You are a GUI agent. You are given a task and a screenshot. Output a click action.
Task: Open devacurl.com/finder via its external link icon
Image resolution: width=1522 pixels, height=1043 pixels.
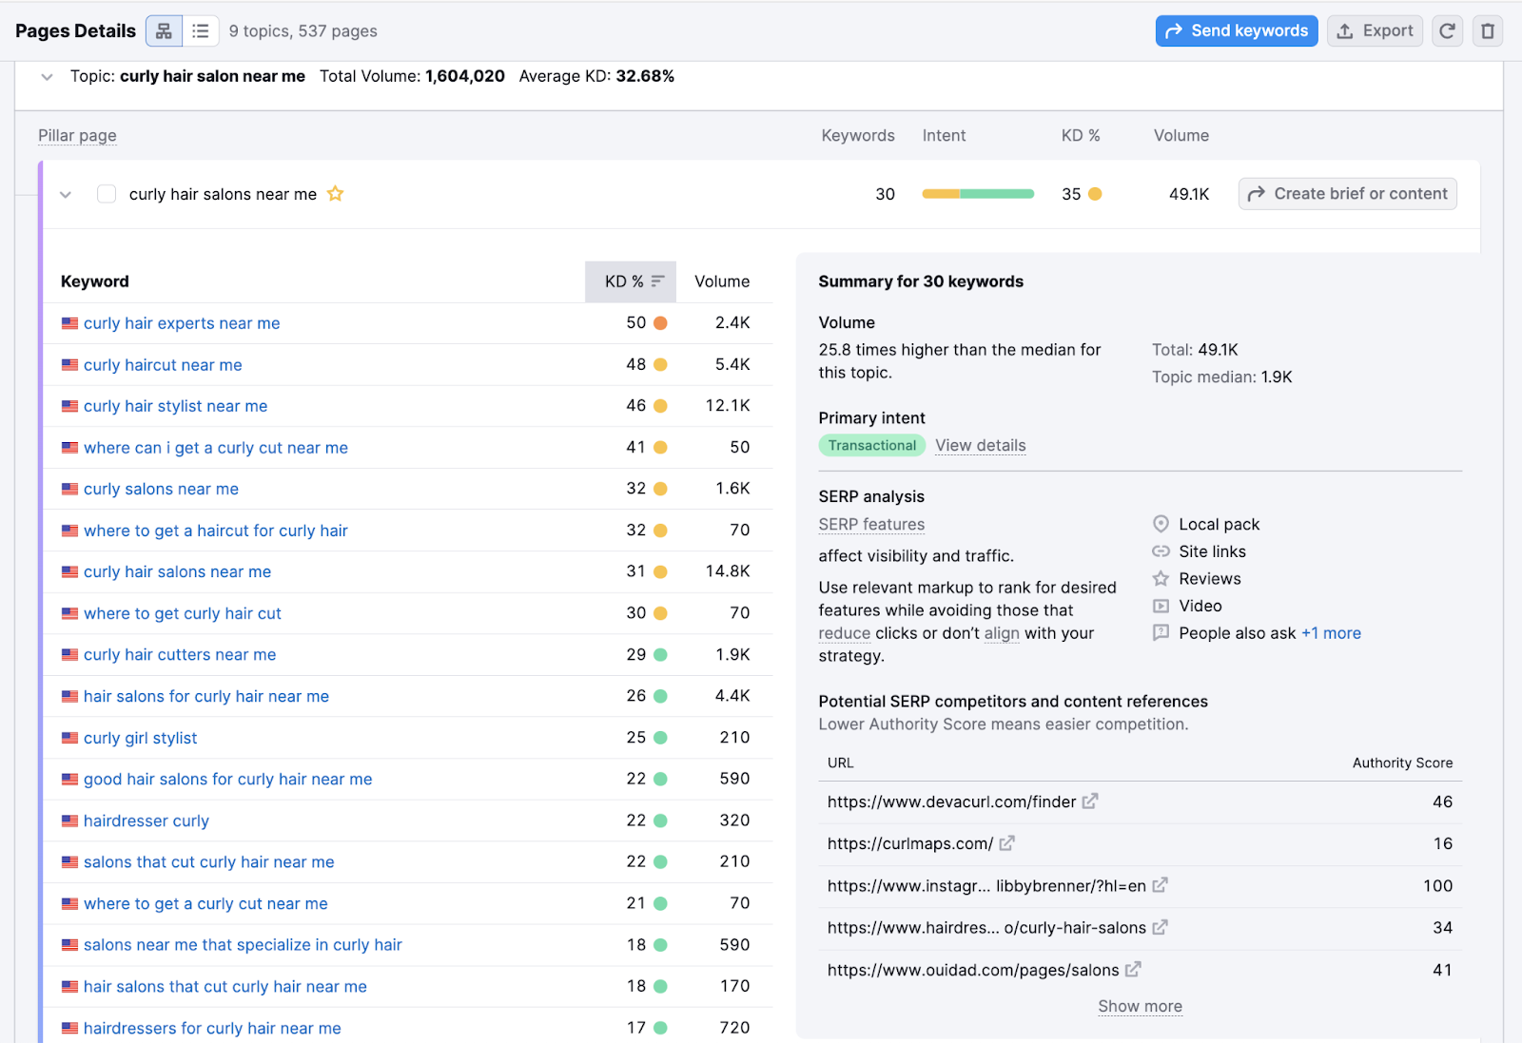tap(1090, 801)
